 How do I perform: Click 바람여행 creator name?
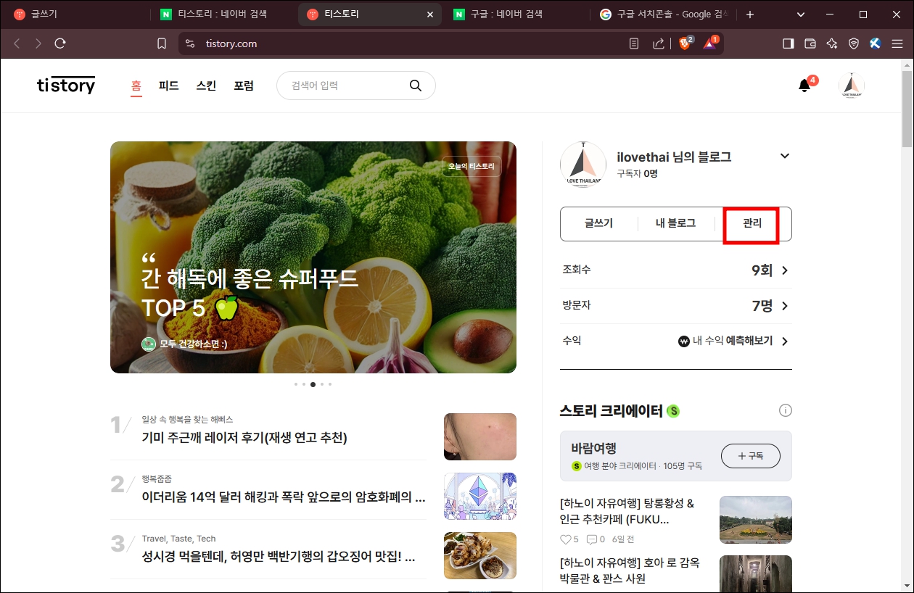point(594,448)
